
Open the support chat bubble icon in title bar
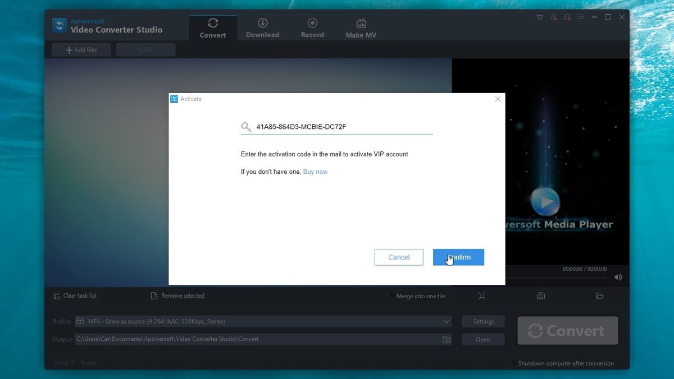pyautogui.click(x=567, y=17)
